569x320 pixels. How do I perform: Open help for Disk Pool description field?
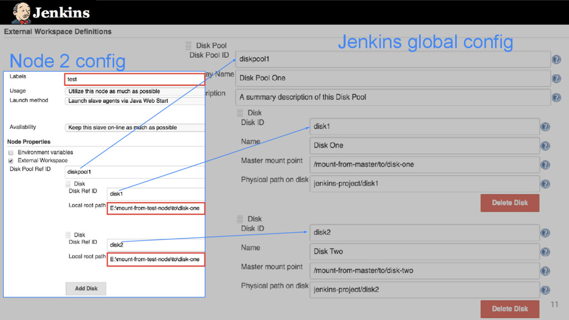coord(556,98)
